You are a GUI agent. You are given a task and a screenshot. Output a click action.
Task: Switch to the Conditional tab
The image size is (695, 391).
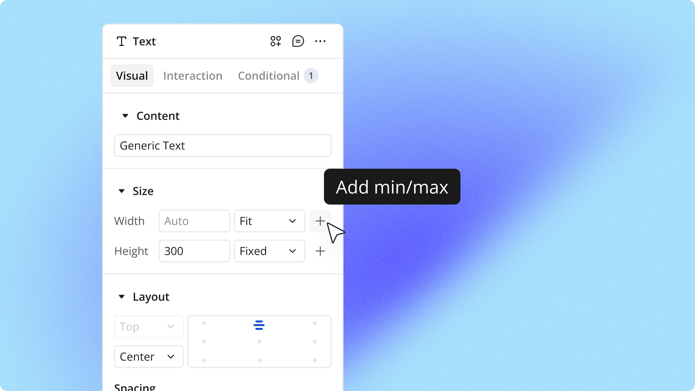pyautogui.click(x=268, y=76)
